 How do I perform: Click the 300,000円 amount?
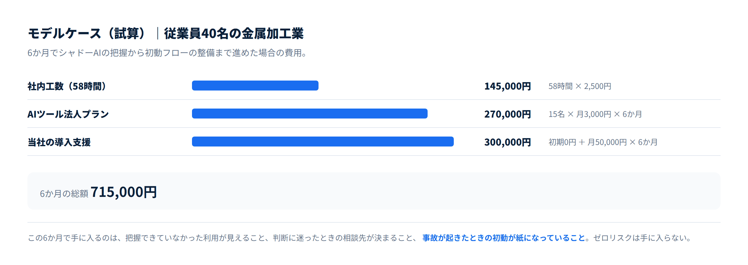pyautogui.click(x=507, y=142)
